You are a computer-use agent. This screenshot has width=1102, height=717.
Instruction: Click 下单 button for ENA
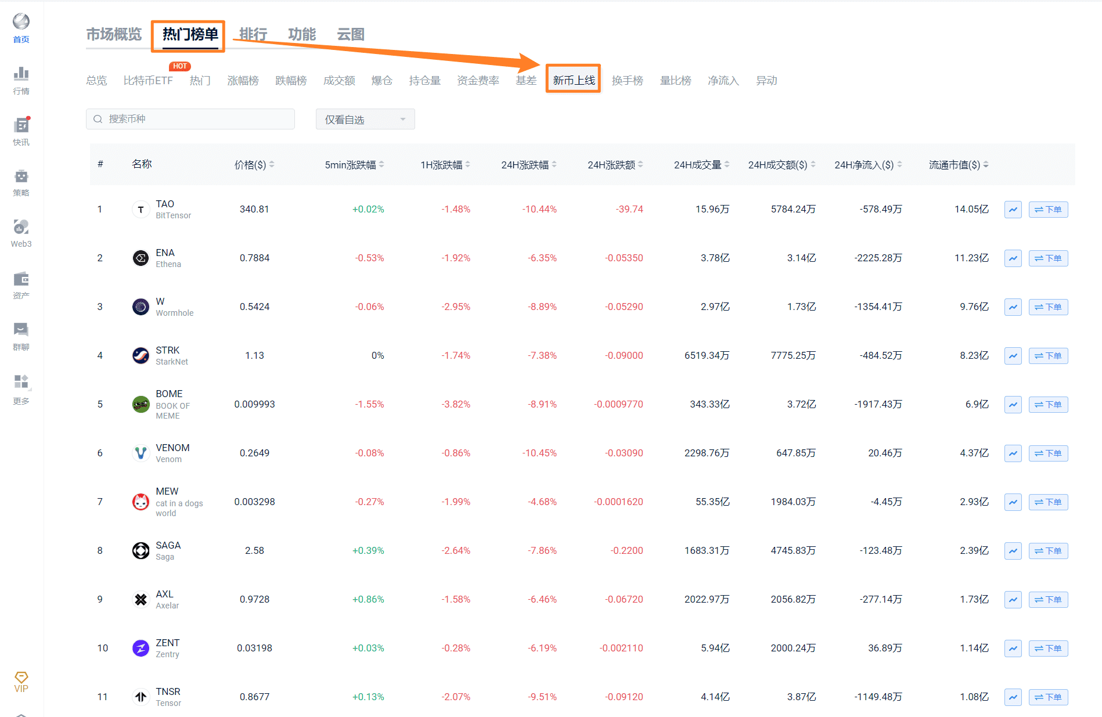[x=1048, y=258]
